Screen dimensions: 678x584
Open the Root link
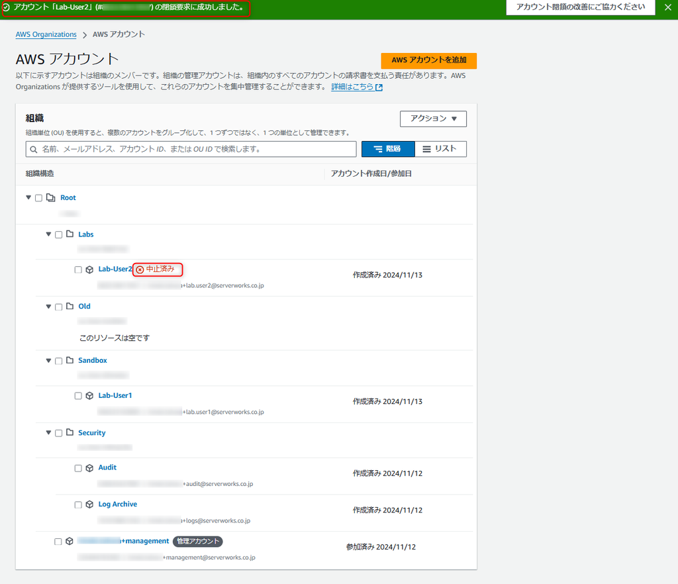click(x=68, y=197)
